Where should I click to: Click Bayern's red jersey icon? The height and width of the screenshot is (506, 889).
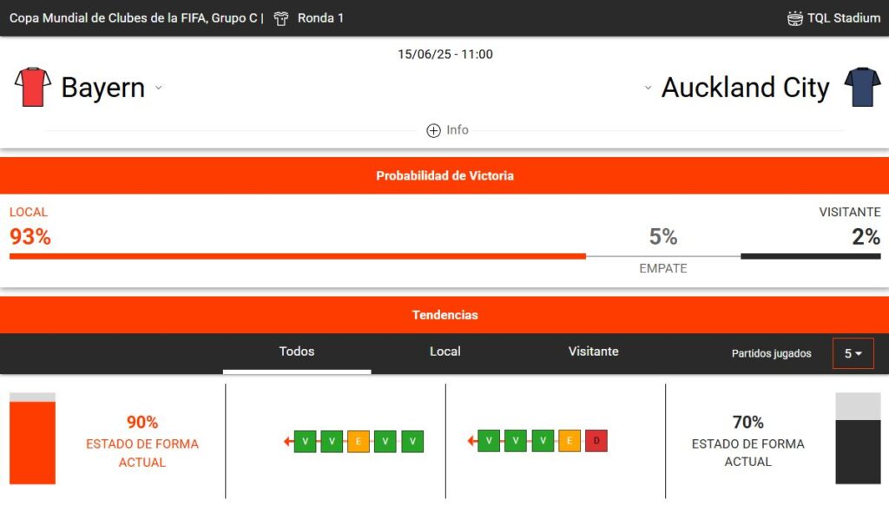[x=32, y=87]
